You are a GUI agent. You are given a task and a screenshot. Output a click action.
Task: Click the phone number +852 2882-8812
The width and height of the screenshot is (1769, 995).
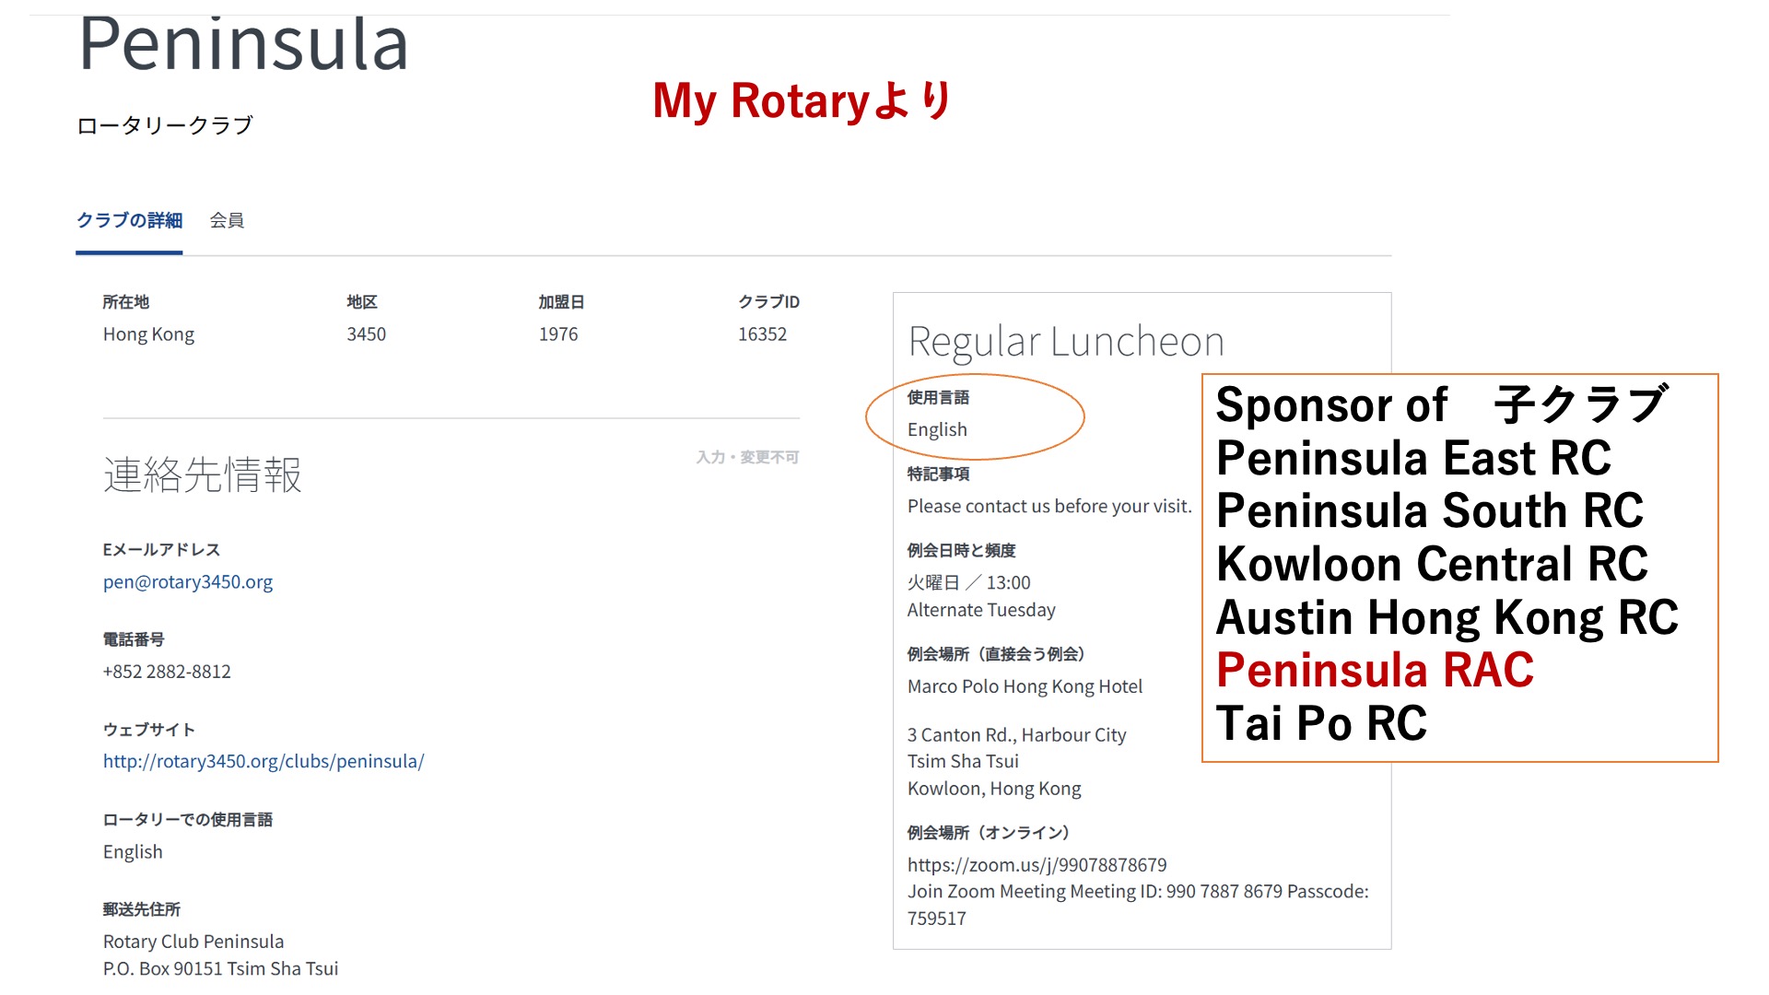167,672
